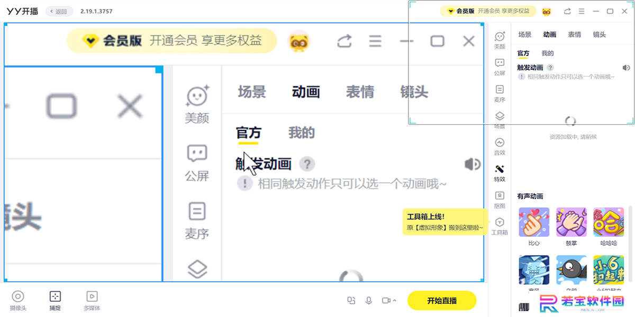The image size is (635, 317).
Task: Close the YY开播 window
Action: pyautogui.click(x=624, y=11)
